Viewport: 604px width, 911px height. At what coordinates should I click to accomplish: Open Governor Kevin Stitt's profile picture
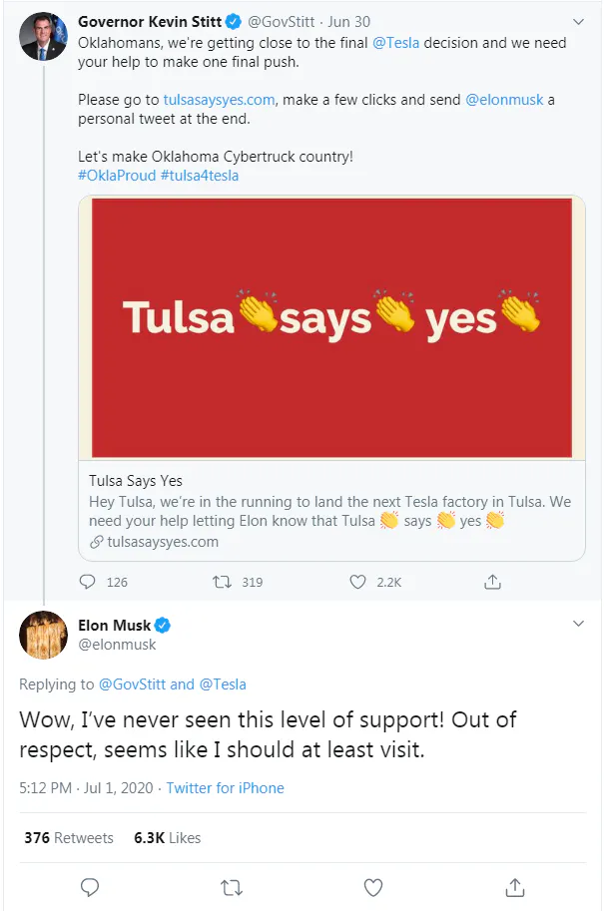pyautogui.click(x=43, y=37)
